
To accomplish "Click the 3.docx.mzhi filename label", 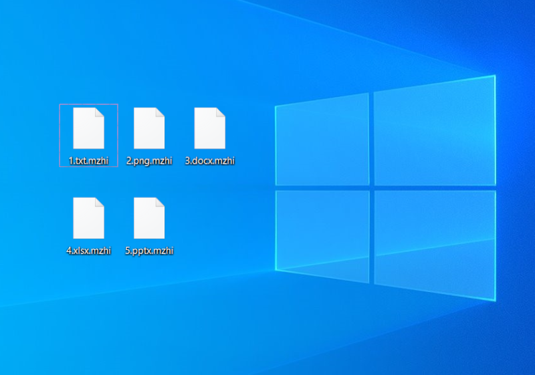I will (x=209, y=160).
